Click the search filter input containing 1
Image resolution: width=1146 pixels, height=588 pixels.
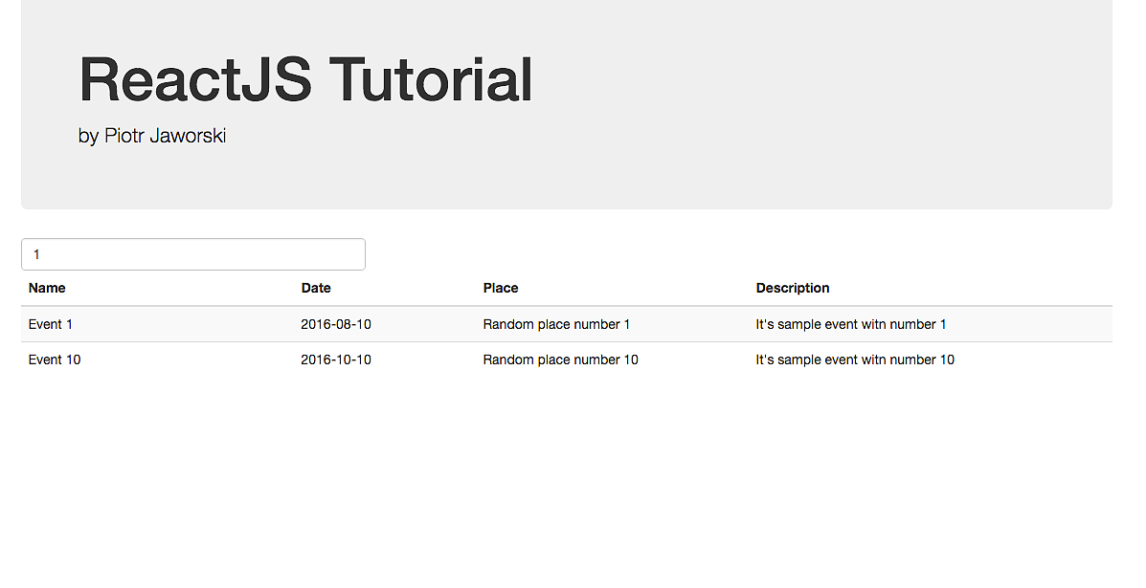click(193, 254)
